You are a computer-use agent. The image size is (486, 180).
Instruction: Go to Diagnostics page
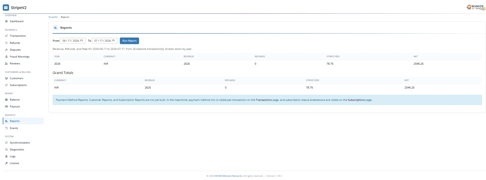point(23,150)
